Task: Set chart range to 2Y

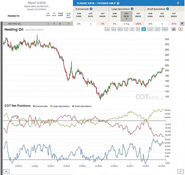Action: click(132, 29)
